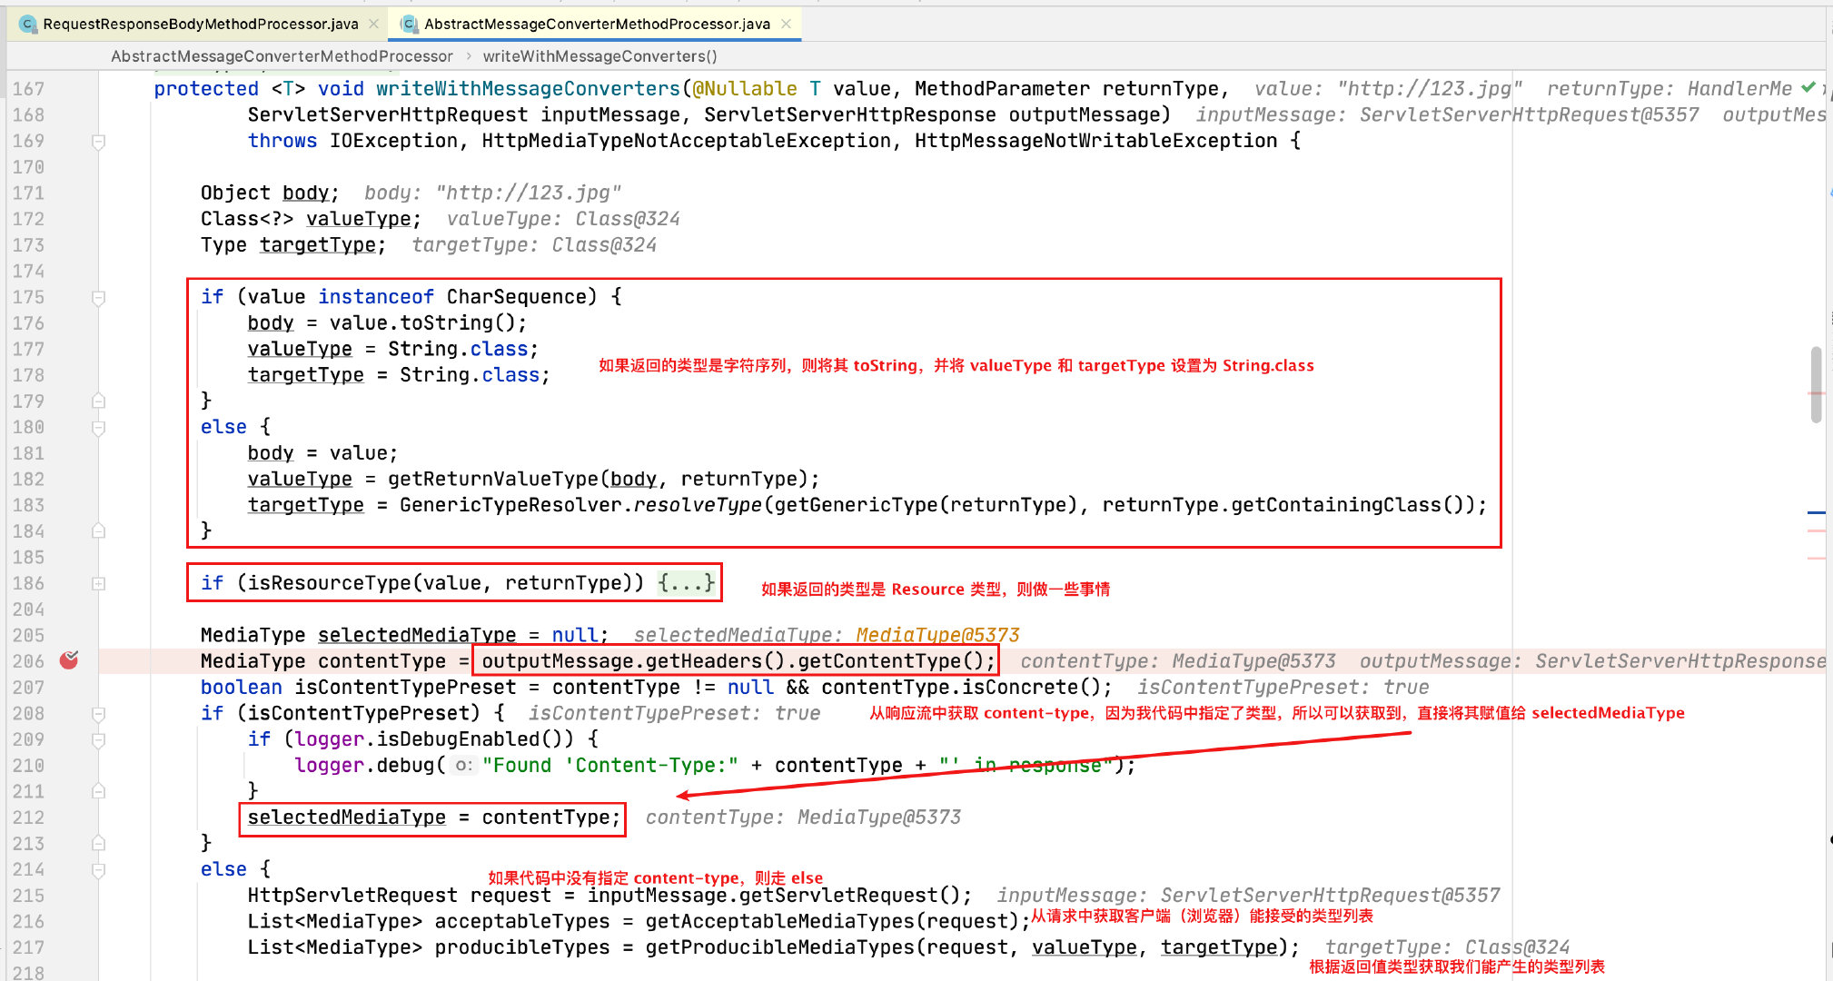The height and width of the screenshot is (981, 1833).
Task: Click the green inspection checkmark indicator
Action: pyautogui.click(x=1808, y=87)
